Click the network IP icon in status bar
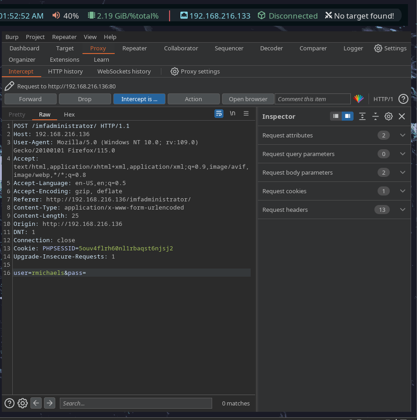Screen dimensions: 417x420 [x=184, y=15]
